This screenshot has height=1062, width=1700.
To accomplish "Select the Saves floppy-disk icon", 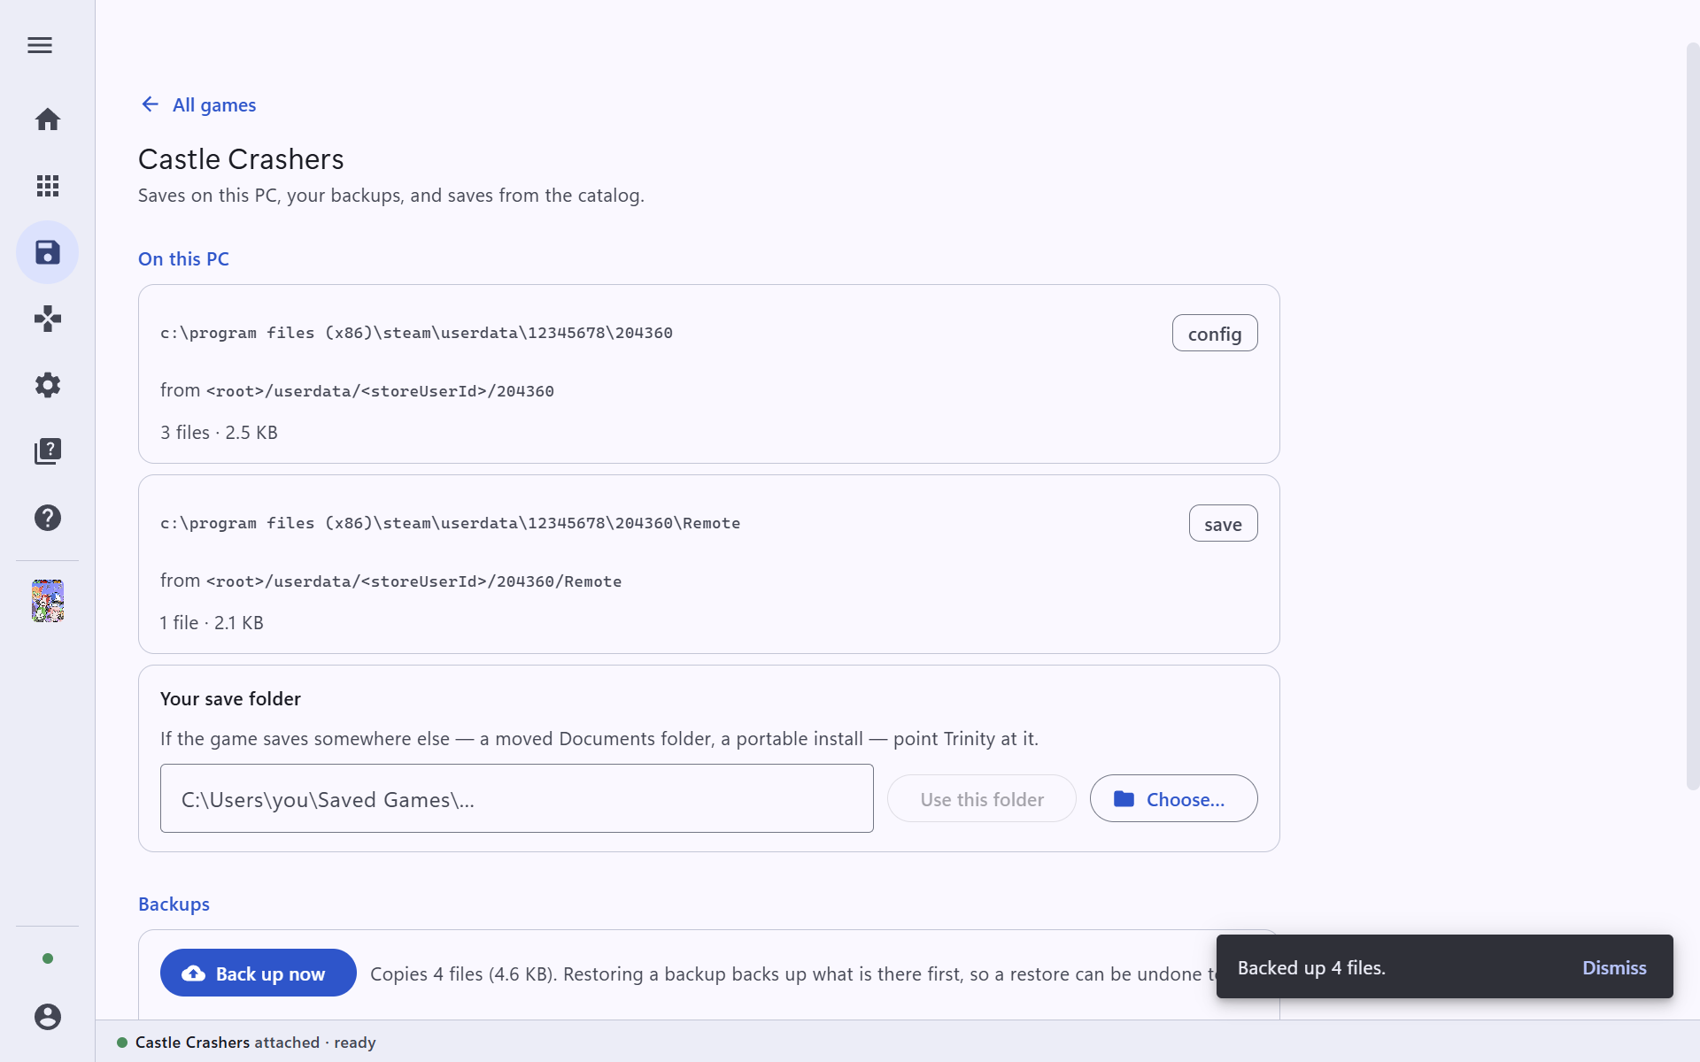I will coord(48,252).
